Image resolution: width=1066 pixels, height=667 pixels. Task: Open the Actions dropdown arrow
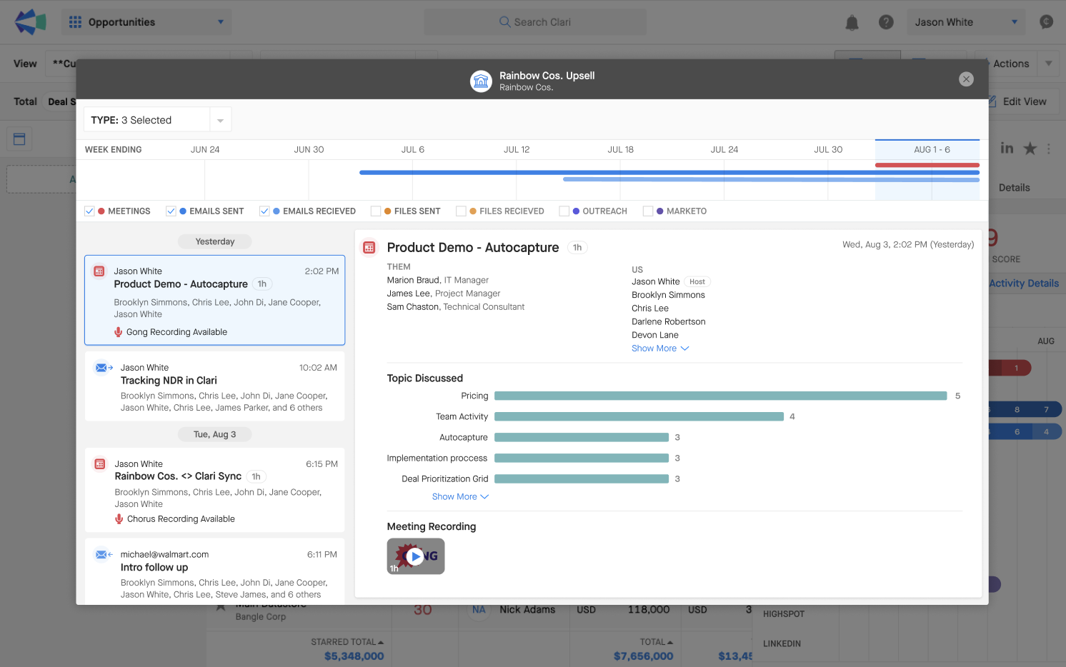point(1049,64)
